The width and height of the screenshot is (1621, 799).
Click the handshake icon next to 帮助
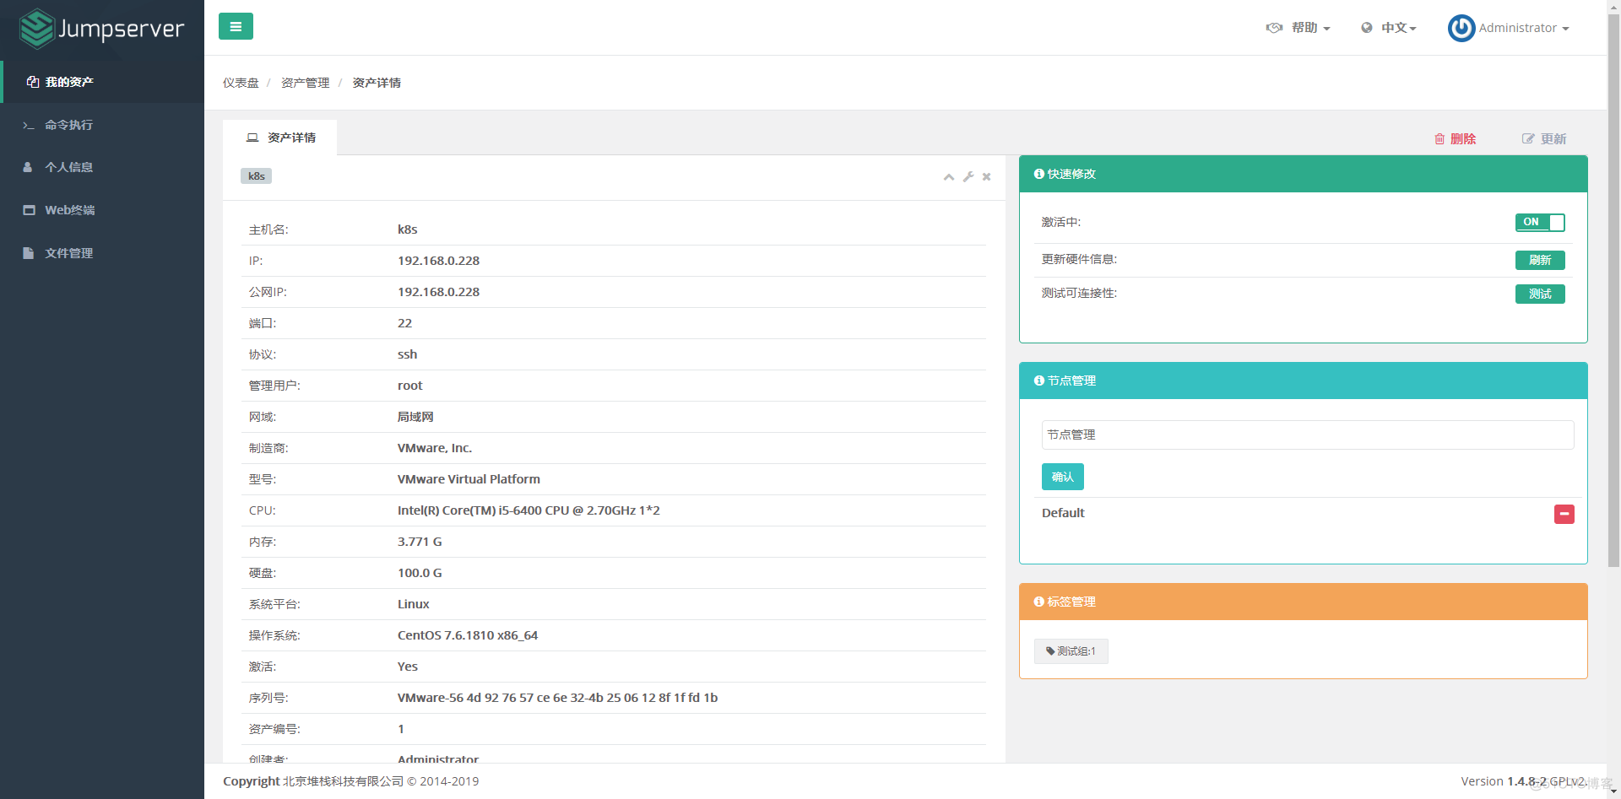coord(1274,28)
